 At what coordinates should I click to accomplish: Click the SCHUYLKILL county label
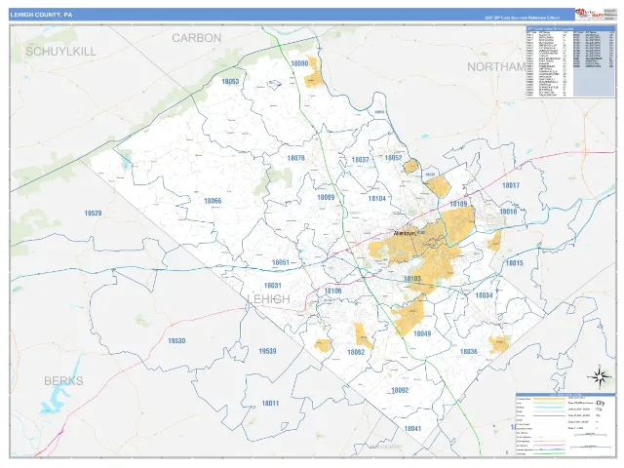coord(60,52)
